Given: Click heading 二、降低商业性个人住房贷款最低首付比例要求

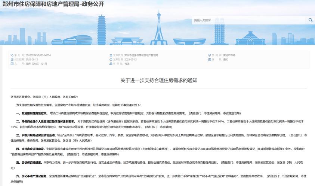Looking at the screenshot, I should point(46,121).
